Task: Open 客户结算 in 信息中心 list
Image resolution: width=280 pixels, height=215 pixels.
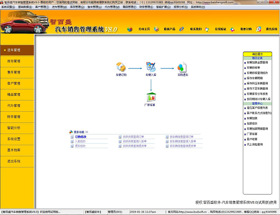Action: click(x=252, y=139)
